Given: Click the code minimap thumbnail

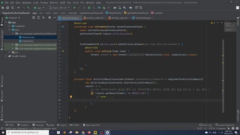Looking at the screenshot, I should pos(230,26).
